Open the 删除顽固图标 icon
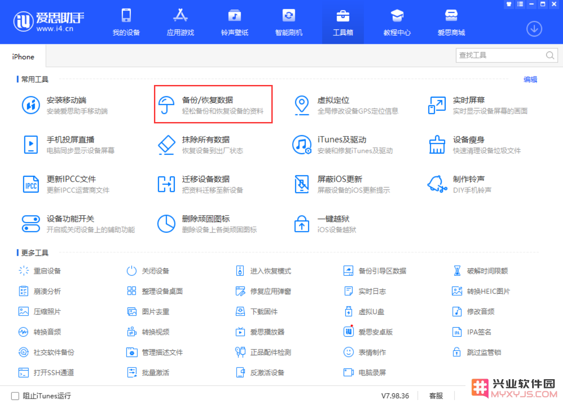 point(166,224)
